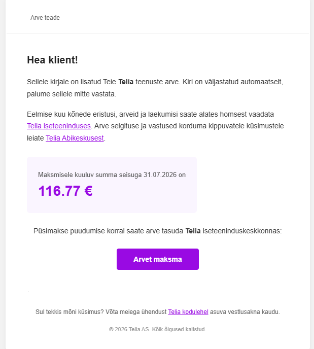Viewport: 314px width, 349px height.
Task: Click the palume sellele mitte vastata text
Action: 72,94
